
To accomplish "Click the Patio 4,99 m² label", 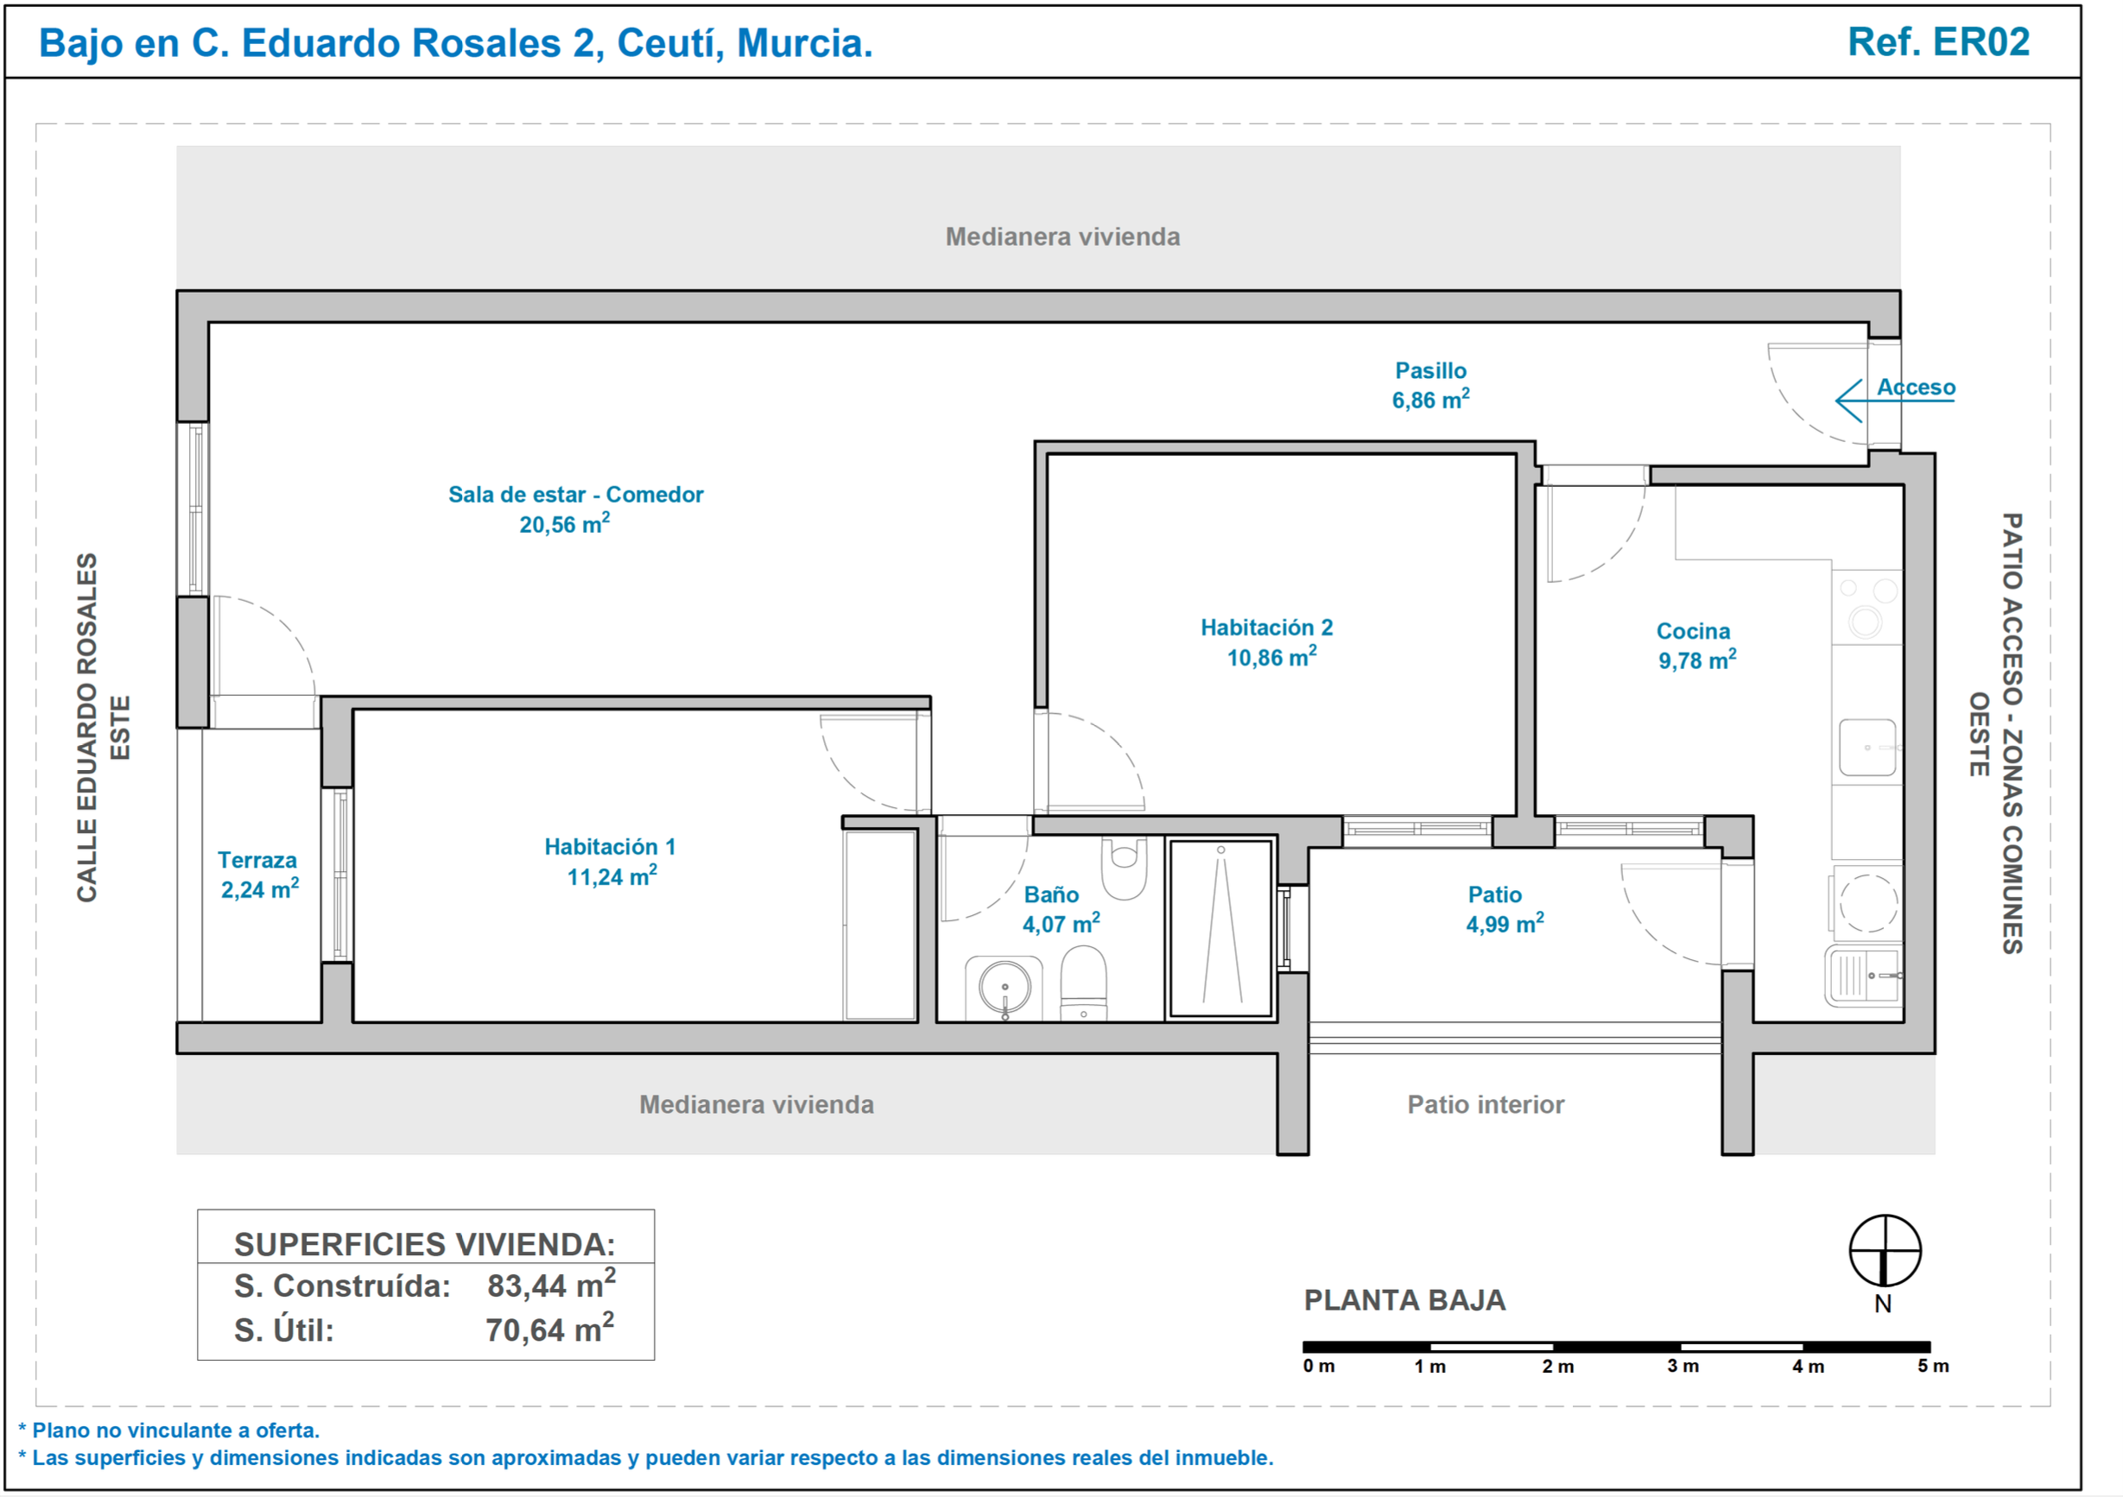I will click(1503, 909).
